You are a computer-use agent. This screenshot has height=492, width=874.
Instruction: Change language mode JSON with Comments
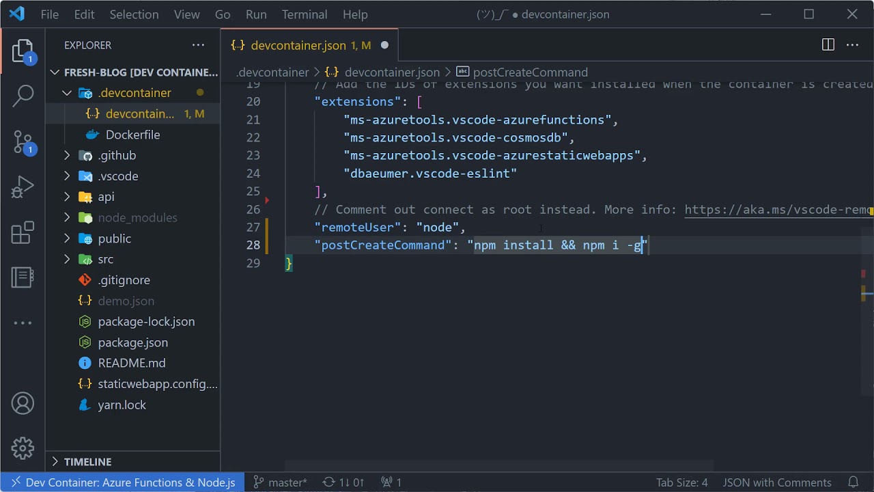click(777, 482)
